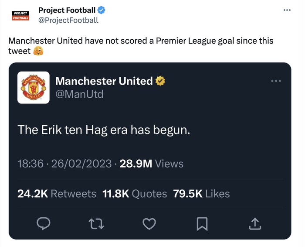Click the reply speech bubble icon
Viewport: 305px width, 247px height.
[x=43, y=223]
